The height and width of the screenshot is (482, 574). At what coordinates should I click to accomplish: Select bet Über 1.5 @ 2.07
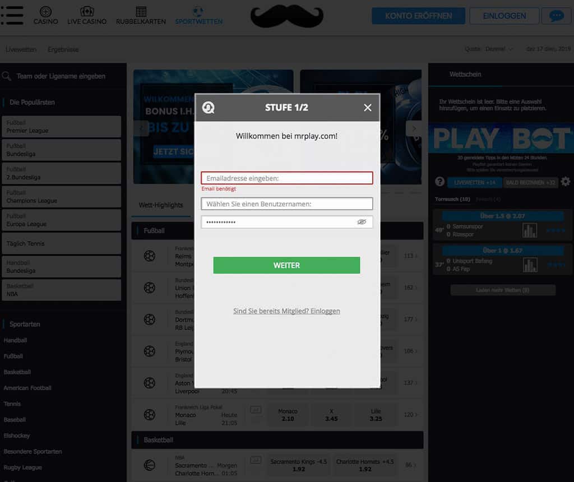[x=502, y=216]
